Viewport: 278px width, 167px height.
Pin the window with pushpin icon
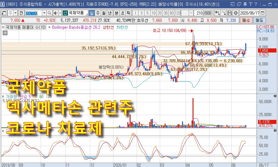coord(245,4)
